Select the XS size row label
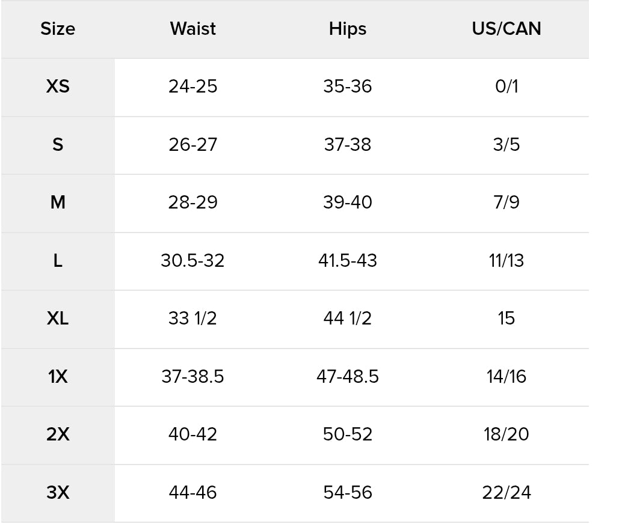 (58, 87)
